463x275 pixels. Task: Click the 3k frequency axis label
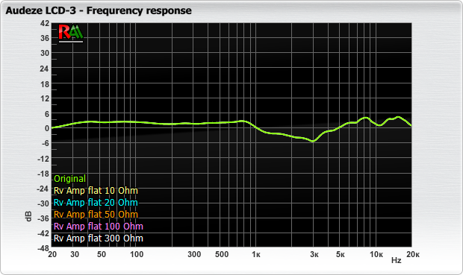coord(314,254)
